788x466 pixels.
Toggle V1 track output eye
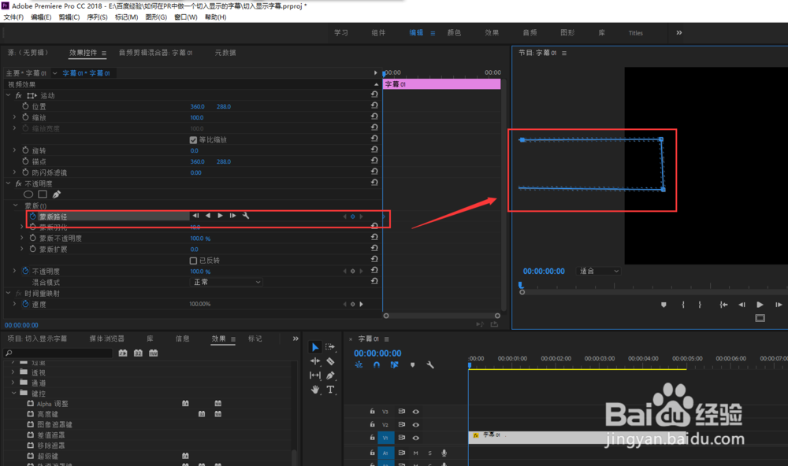[415, 438]
